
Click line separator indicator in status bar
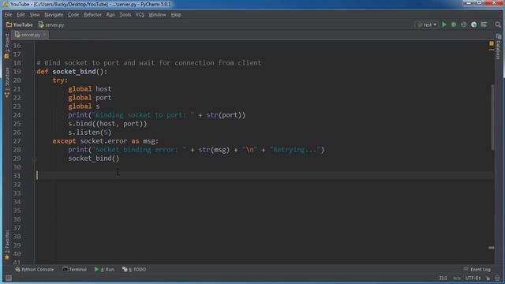coord(457,278)
